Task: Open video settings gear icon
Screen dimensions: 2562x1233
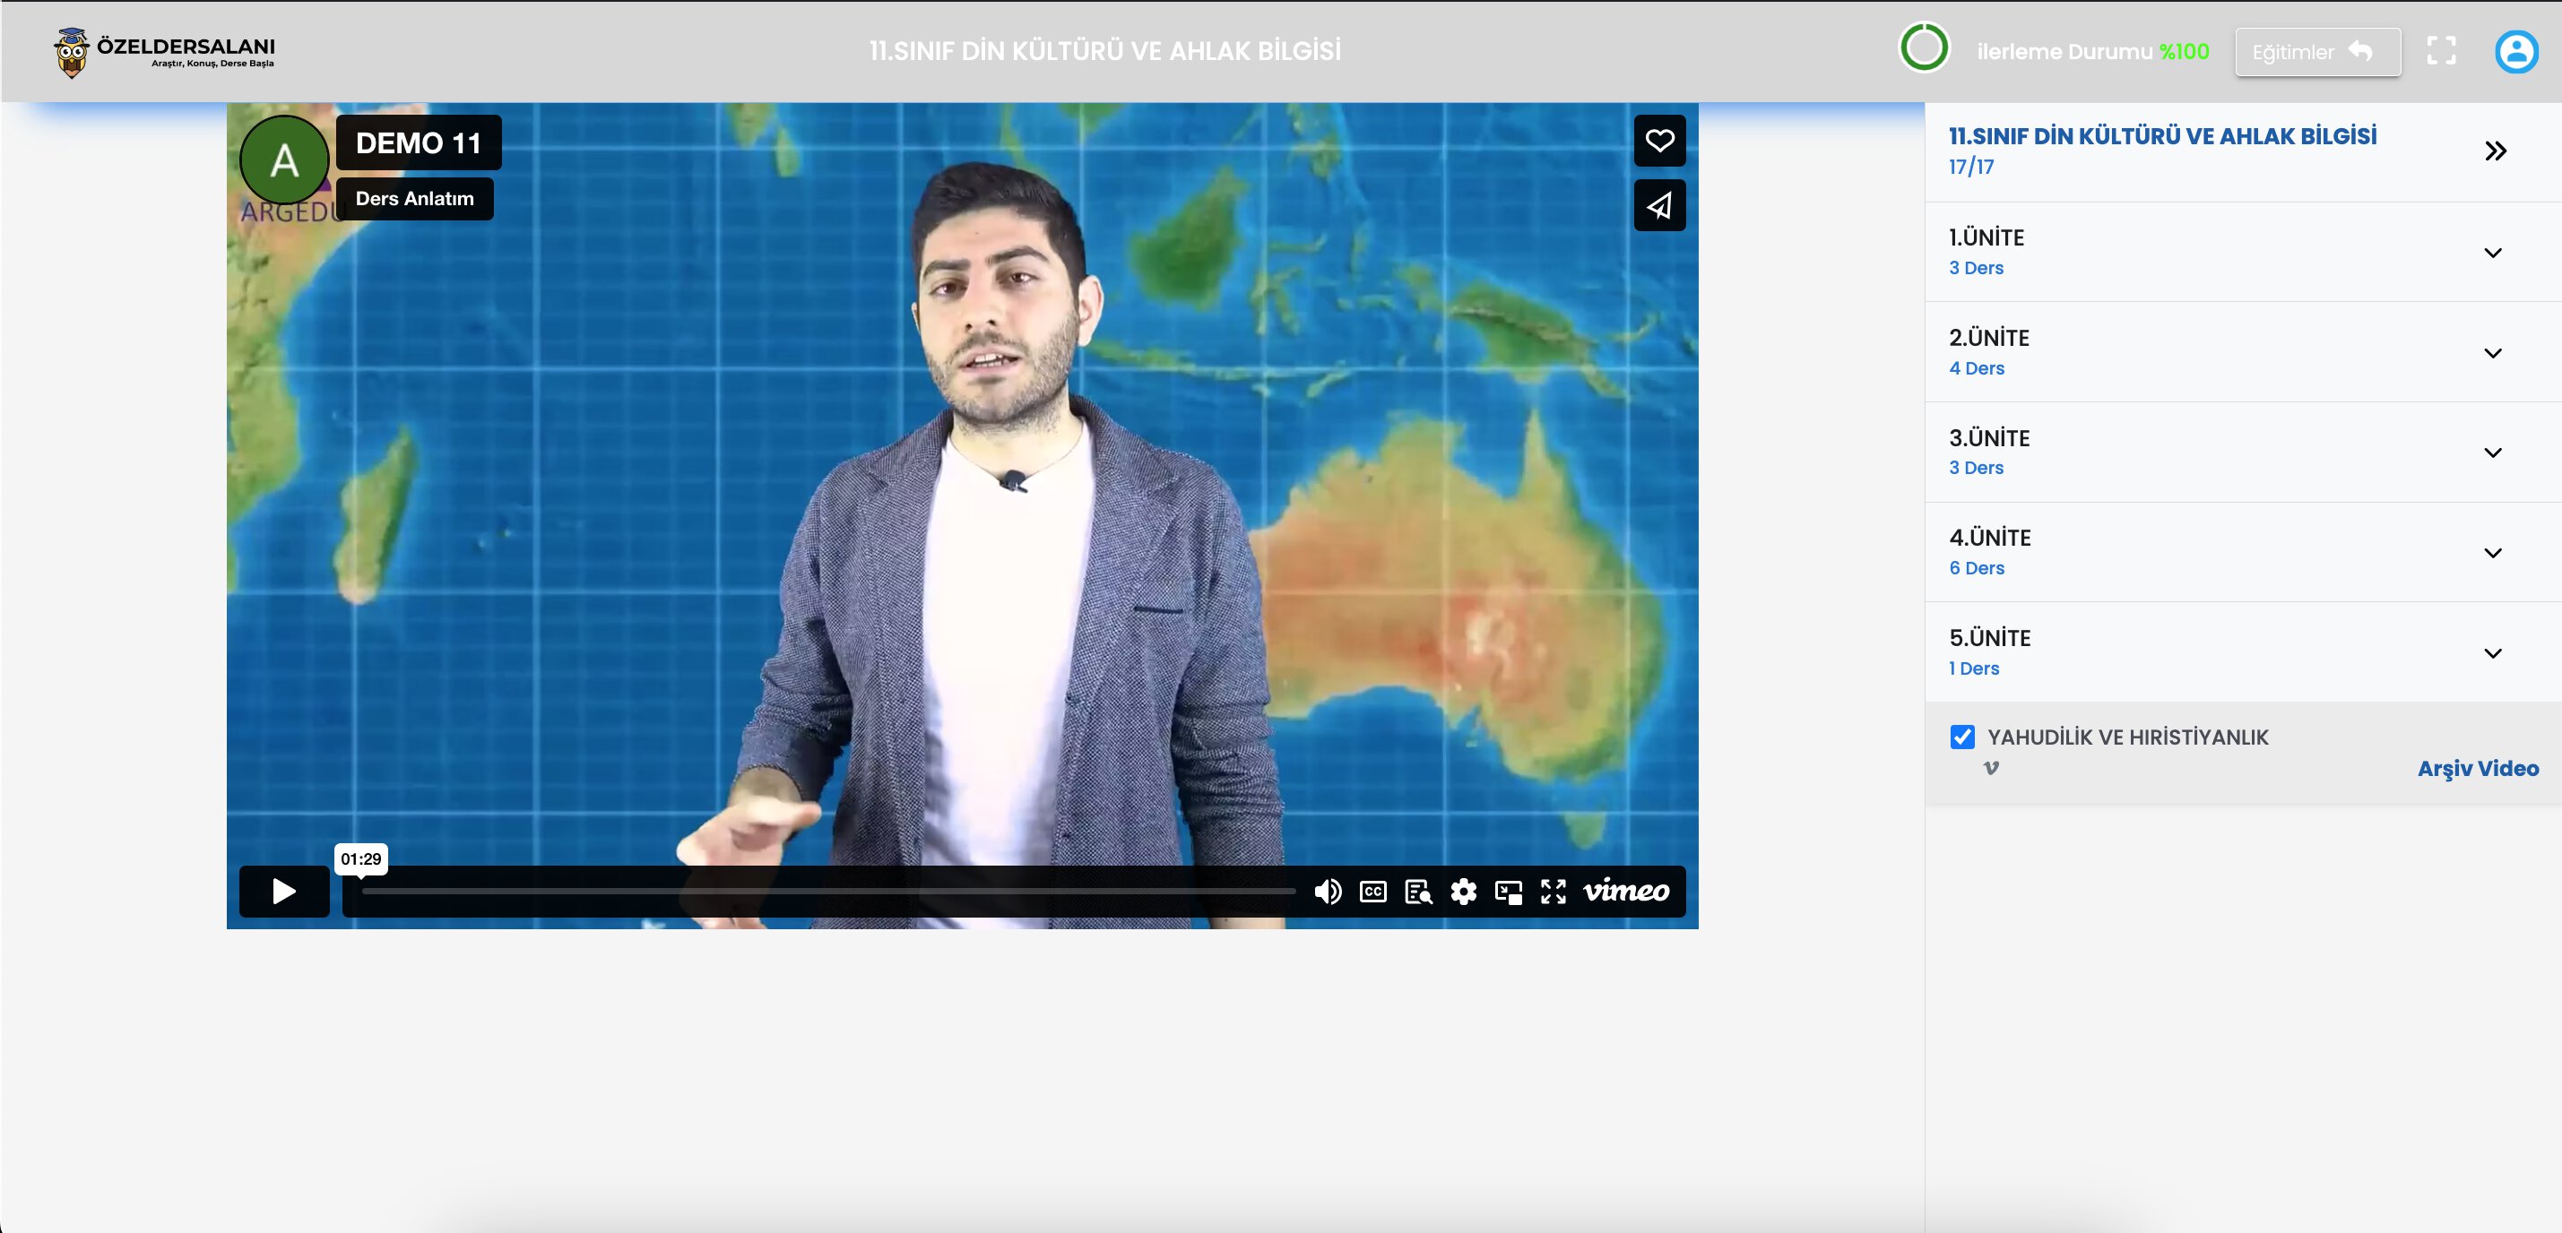Action: tap(1463, 892)
